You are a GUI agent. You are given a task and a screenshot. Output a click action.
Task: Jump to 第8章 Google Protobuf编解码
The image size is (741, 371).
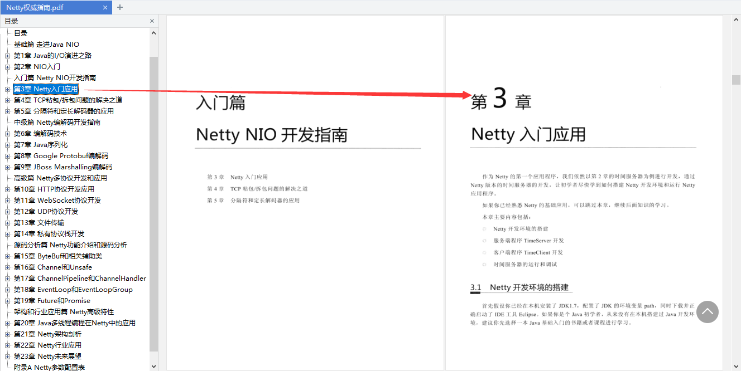point(61,156)
